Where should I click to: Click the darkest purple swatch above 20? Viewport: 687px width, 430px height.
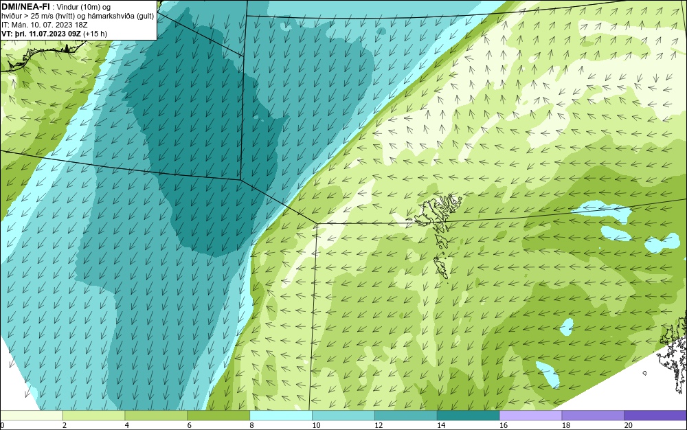click(655, 416)
